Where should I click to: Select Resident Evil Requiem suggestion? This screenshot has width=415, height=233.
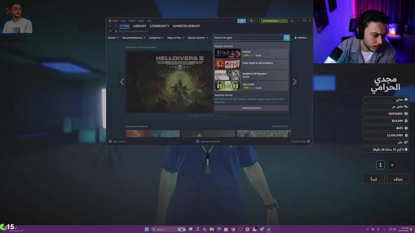[251, 75]
